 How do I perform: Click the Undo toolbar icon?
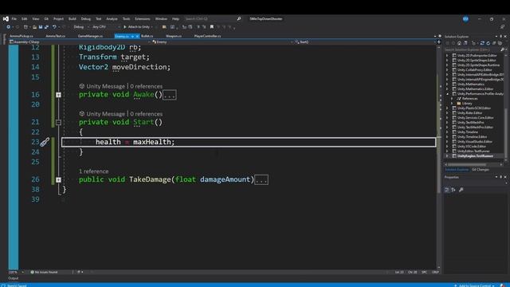pyautogui.click(x=54, y=27)
